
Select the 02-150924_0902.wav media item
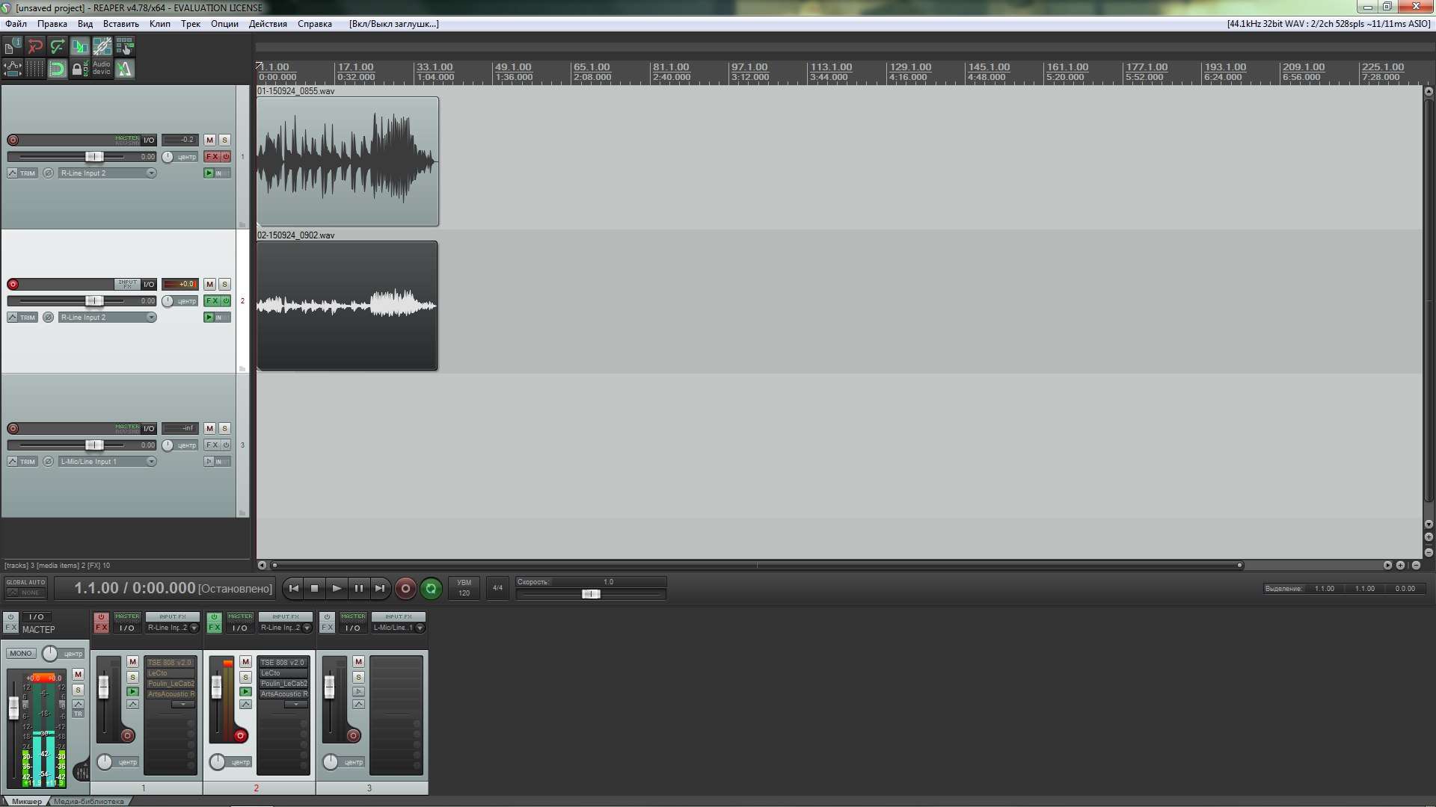[347, 306]
